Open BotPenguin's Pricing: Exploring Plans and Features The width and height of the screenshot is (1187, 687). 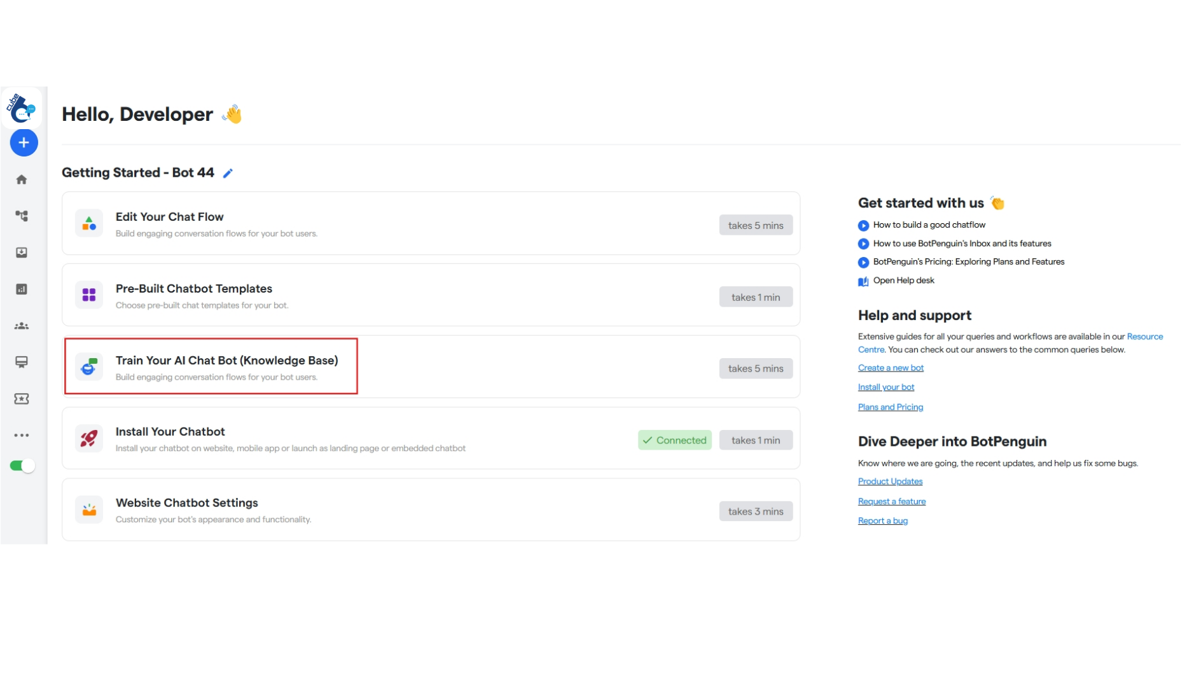968,261
